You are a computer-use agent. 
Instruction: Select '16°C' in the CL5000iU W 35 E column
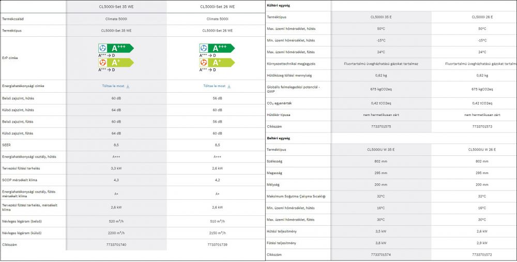click(x=381, y=208)
